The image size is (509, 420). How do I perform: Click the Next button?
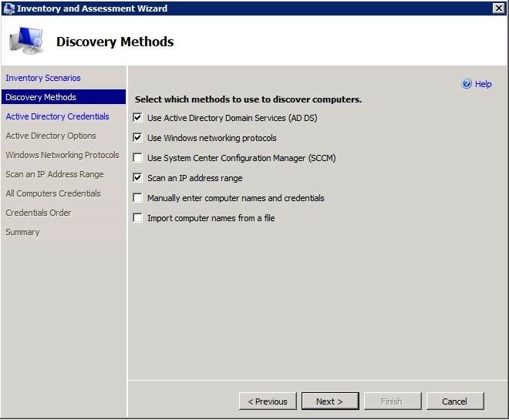(330, 402)
